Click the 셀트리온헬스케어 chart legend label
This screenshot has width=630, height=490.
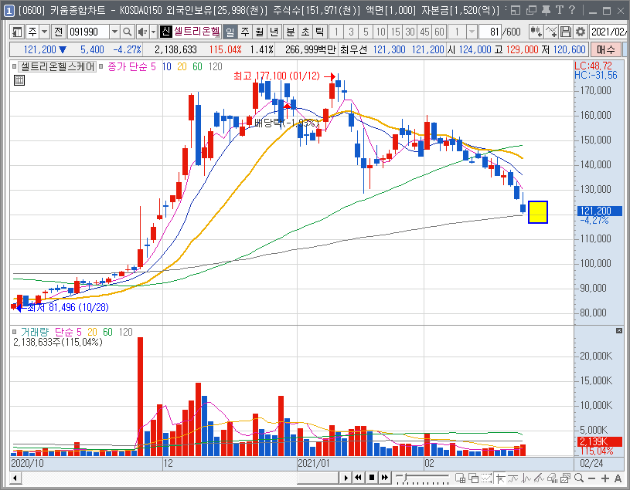click(x=58, y=66)
